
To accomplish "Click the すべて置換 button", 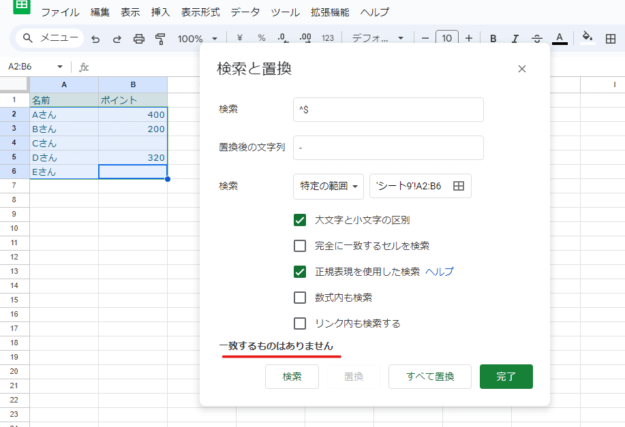I will point(430,377).
